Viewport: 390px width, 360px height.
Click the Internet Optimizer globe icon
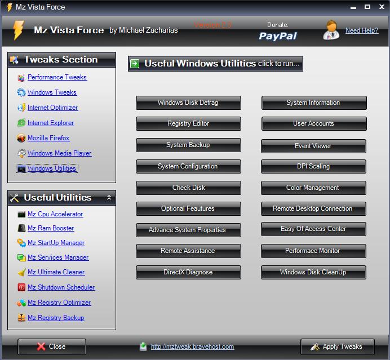[21, 108]
